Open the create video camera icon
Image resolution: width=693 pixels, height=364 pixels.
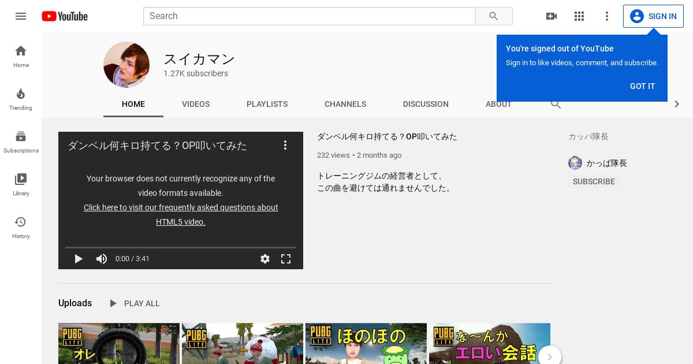(x=551, y=16)
